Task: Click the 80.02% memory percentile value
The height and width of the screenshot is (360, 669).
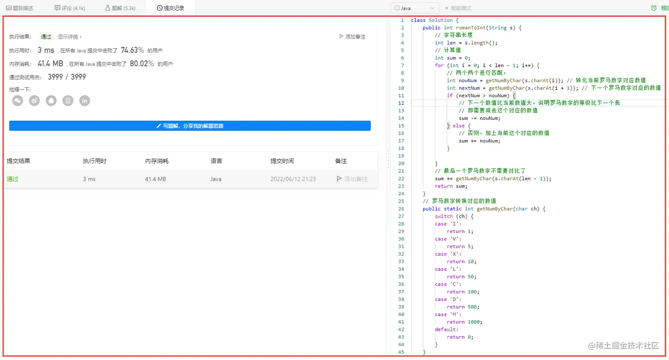Action: (x=142, y=64)
